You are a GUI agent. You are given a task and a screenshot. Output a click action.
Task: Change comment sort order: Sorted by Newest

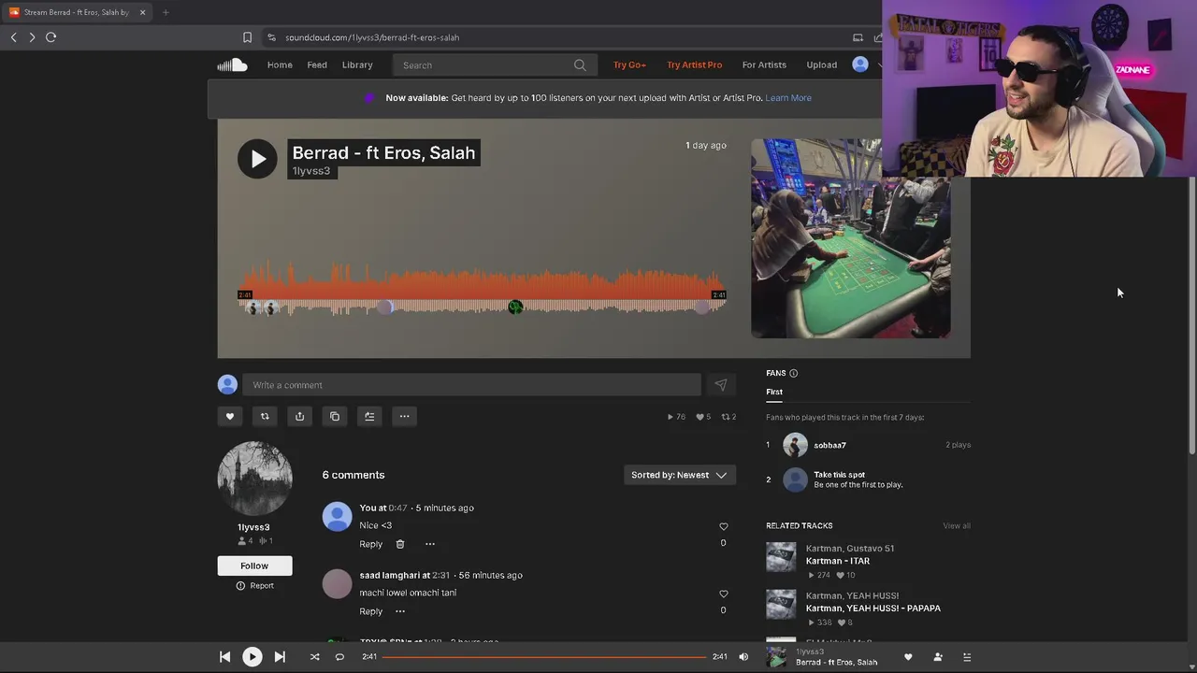click(680, 475)
